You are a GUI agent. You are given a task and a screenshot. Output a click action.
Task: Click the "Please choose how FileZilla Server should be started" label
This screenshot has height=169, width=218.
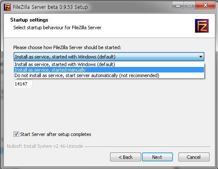(x=67, y=47)
